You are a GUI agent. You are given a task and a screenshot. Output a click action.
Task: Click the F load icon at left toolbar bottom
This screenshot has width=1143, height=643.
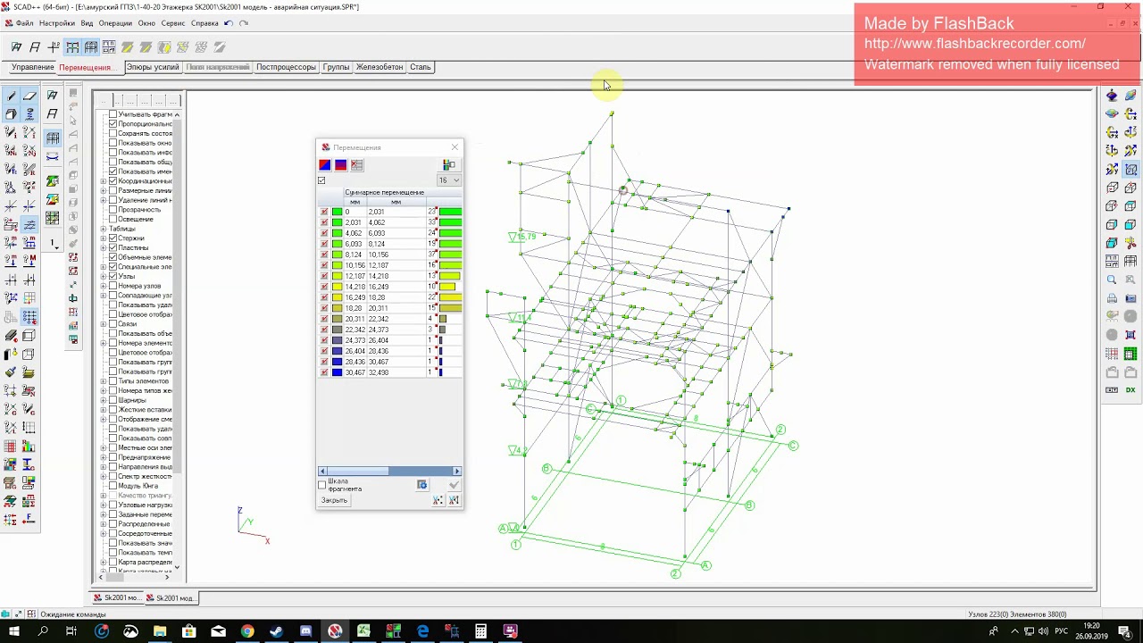[29, 519]
